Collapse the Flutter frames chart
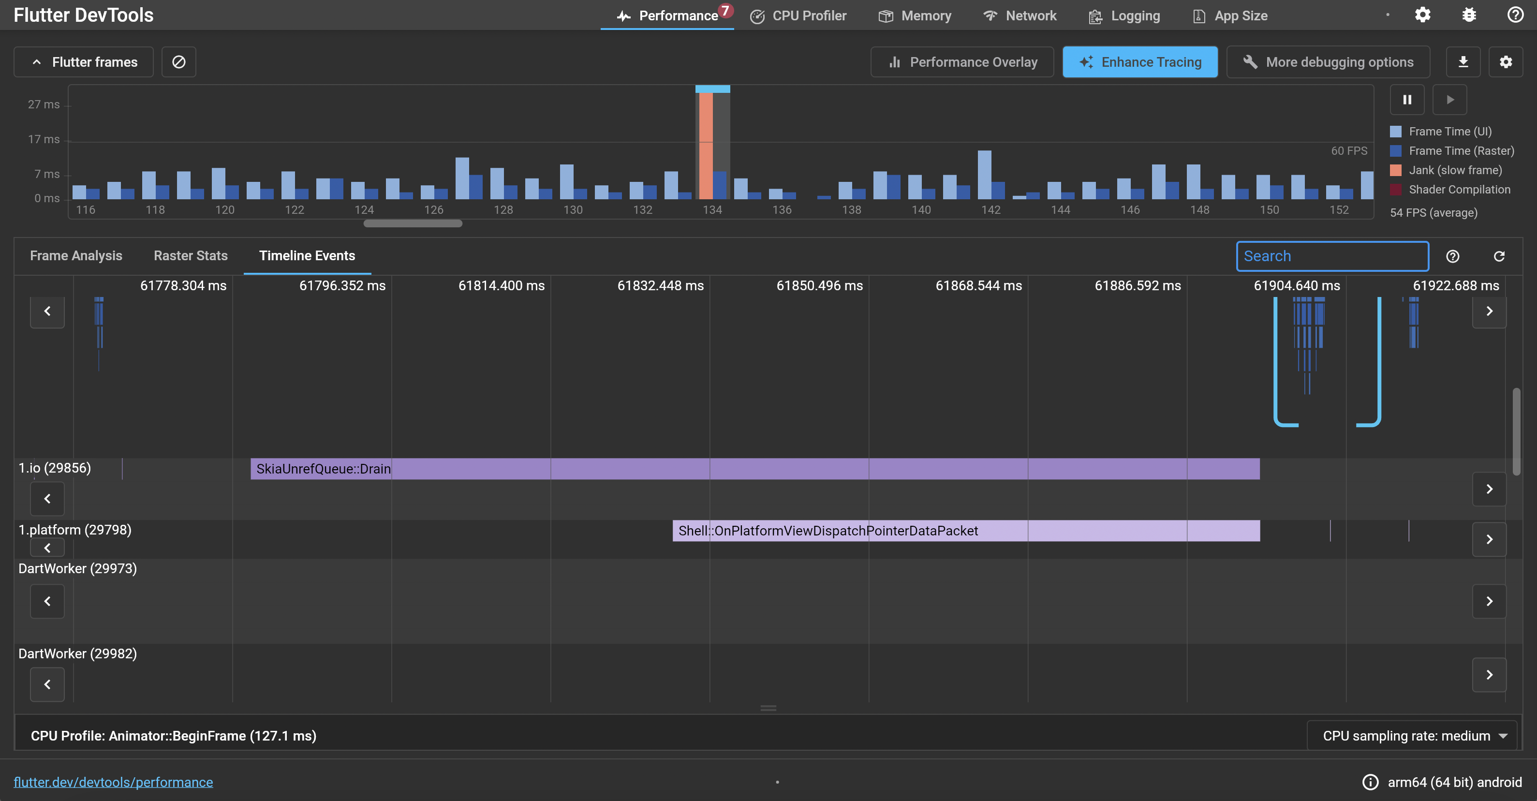 84,62
